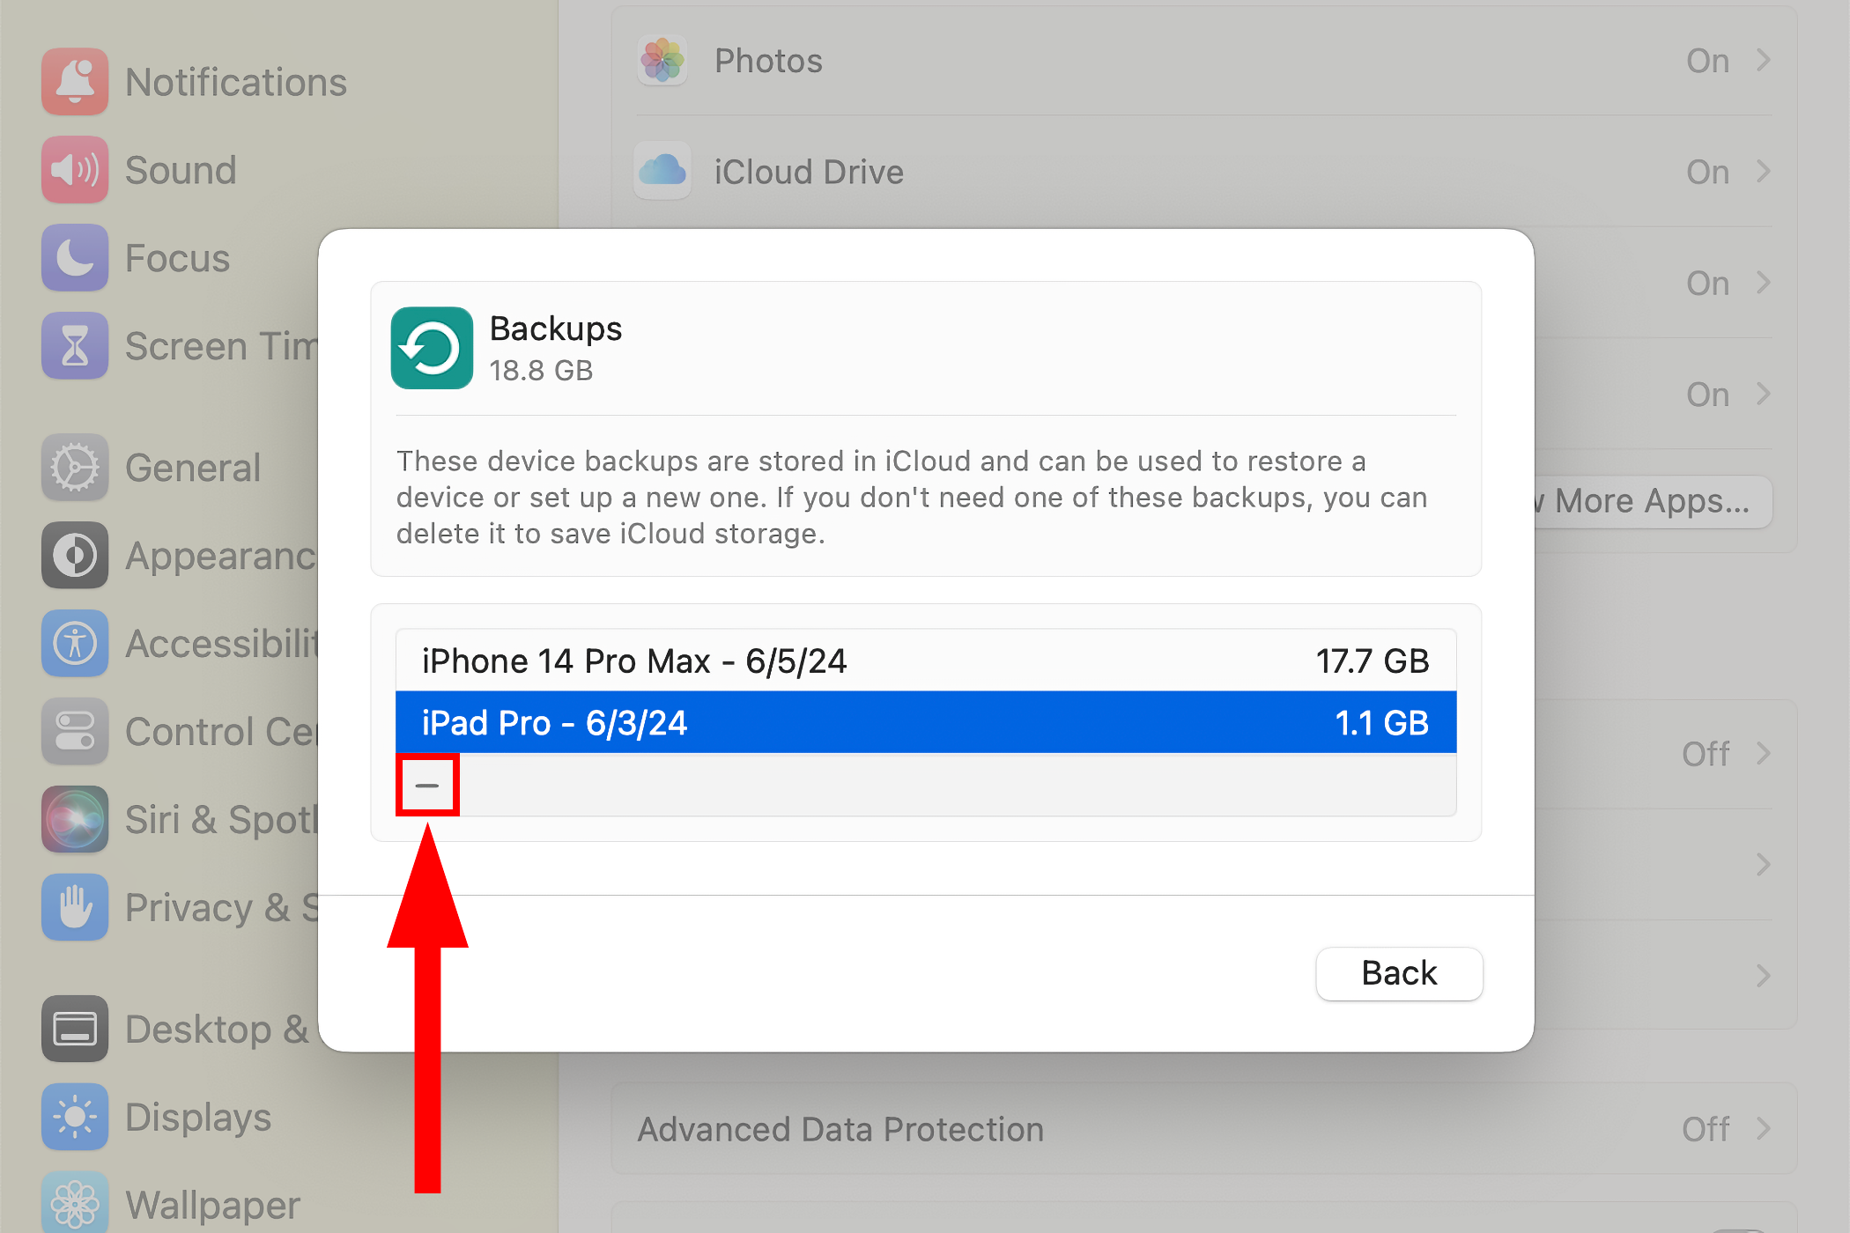The width and height of the screenshot is (1850, 1233).
Task: Open Wallpaper settings from sidebar
Action: [x=75, y=1202]
